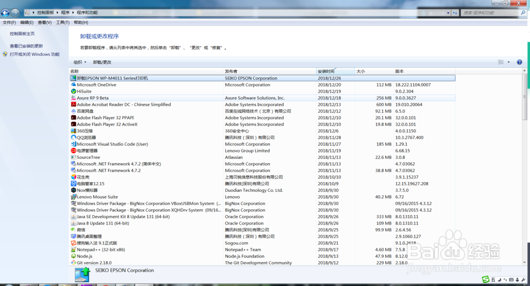Select Microsoft .NET Framework 4.7.2 (简体中文) row

point(262,164)
